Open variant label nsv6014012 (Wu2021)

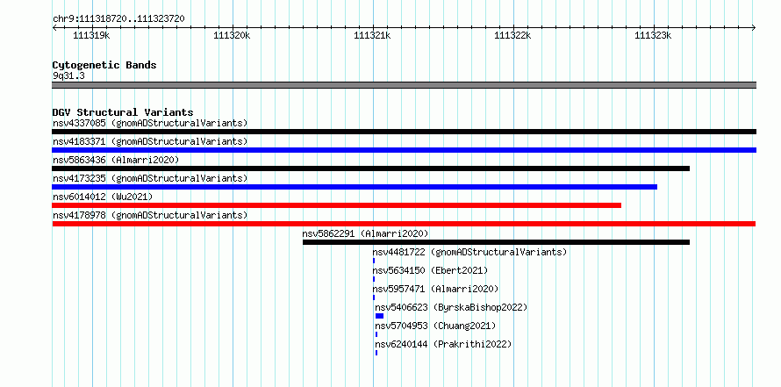(x=103, y=197)
